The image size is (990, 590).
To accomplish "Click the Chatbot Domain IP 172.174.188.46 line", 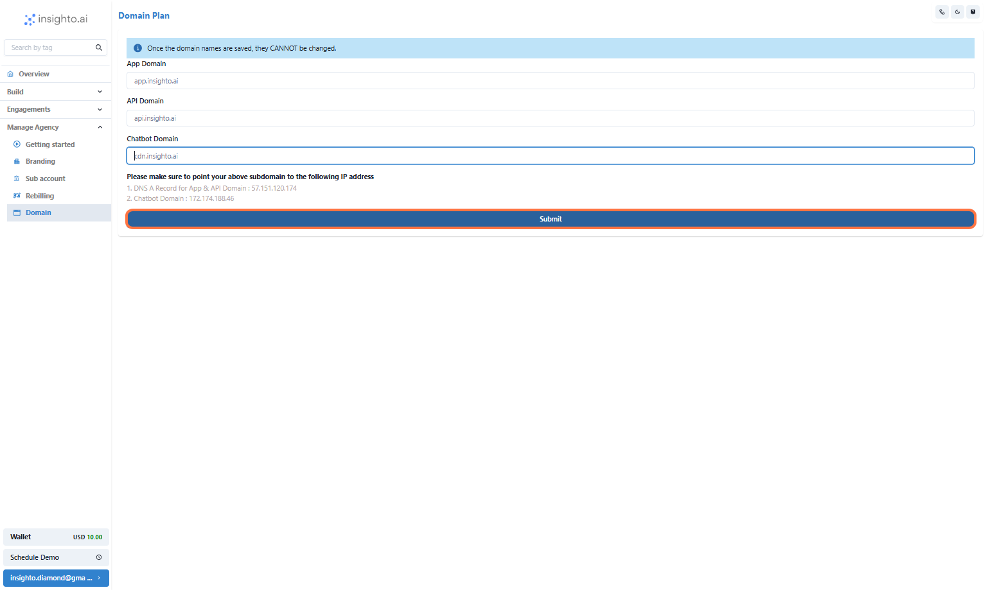I will click(181, 198).
